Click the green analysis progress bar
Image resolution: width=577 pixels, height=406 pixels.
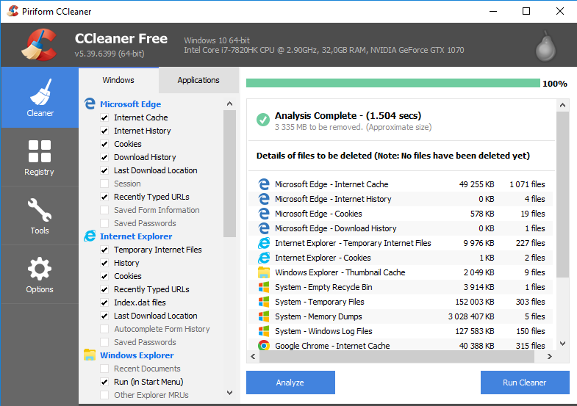tap(393, 83)
